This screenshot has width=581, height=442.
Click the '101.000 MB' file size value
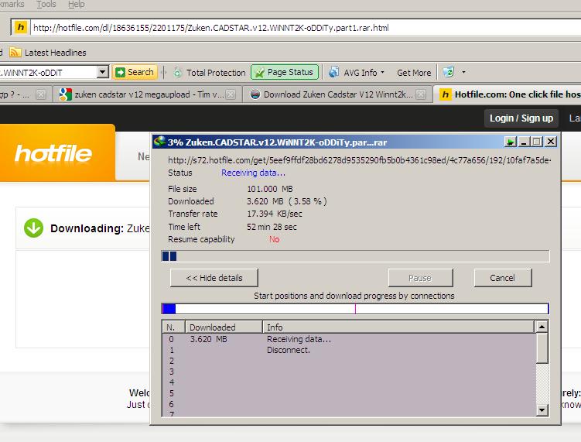pos(270,189)
